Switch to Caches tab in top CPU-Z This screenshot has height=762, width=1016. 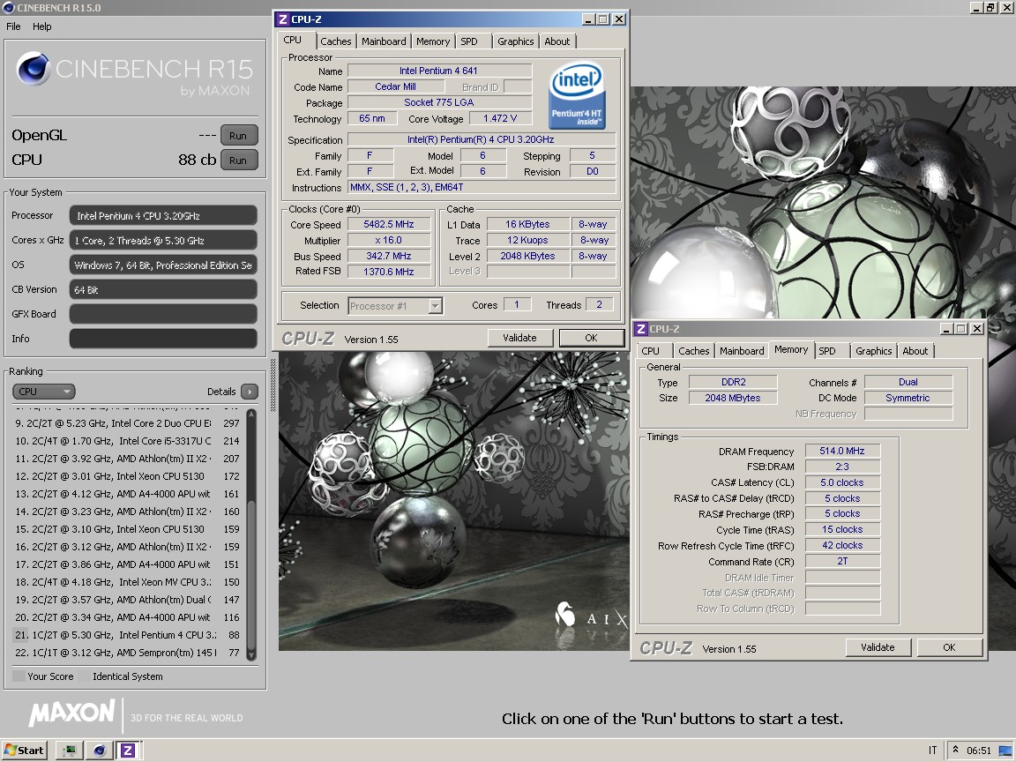click(x=336, y=41)
